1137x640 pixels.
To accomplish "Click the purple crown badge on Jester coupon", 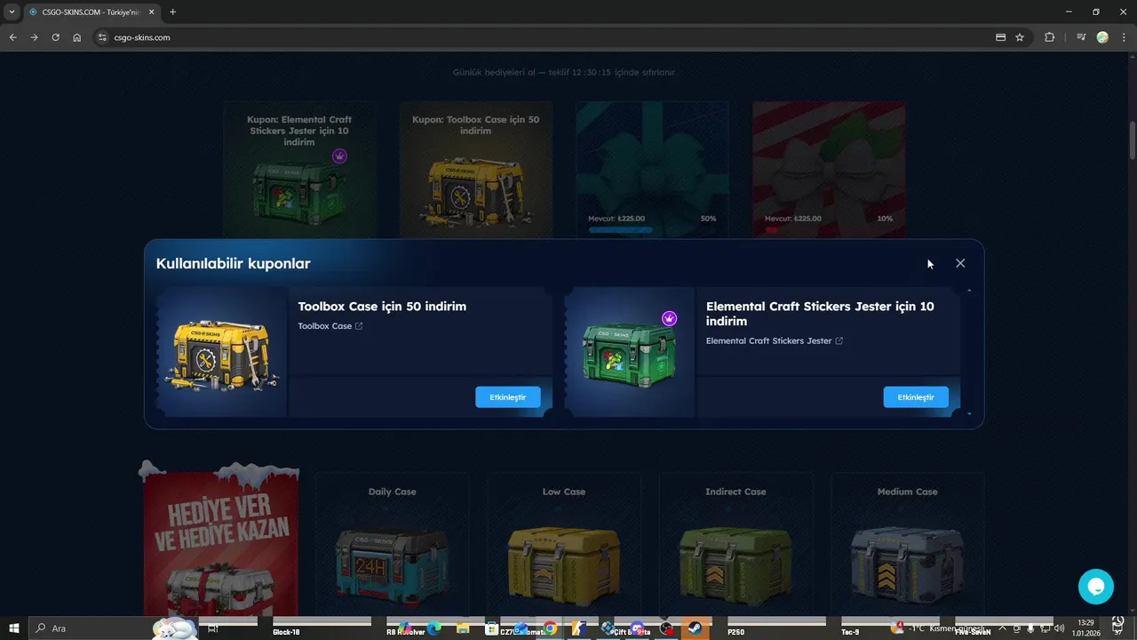I will (670, 318).
